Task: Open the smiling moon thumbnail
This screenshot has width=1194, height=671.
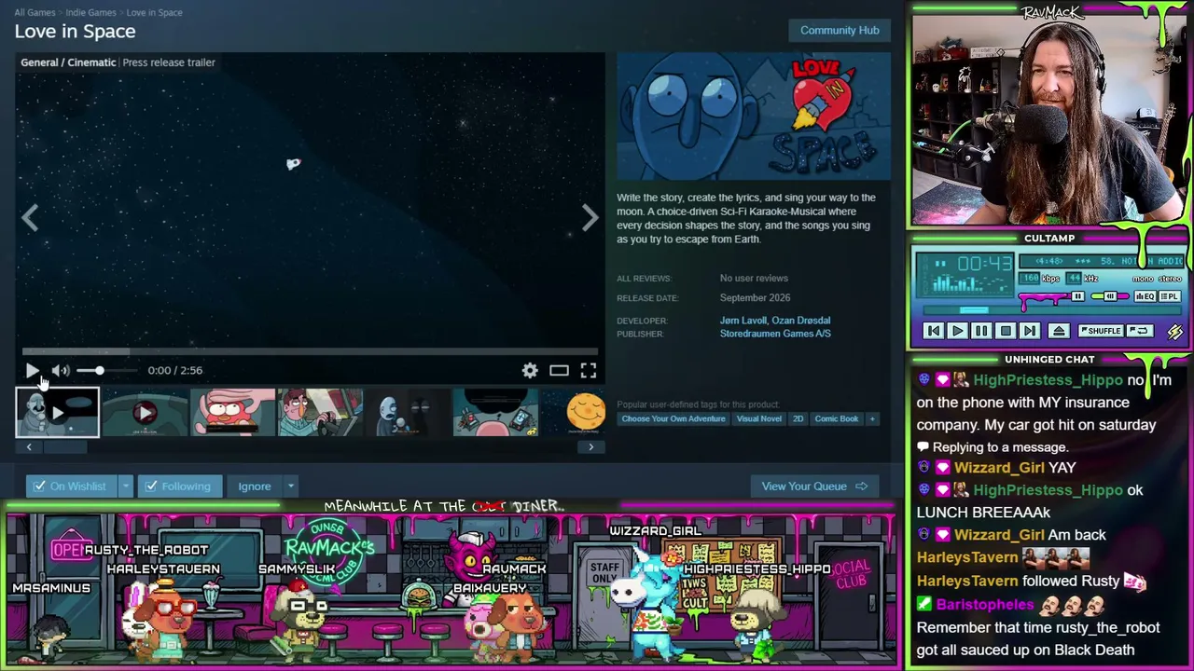Action: pos(574,413)
